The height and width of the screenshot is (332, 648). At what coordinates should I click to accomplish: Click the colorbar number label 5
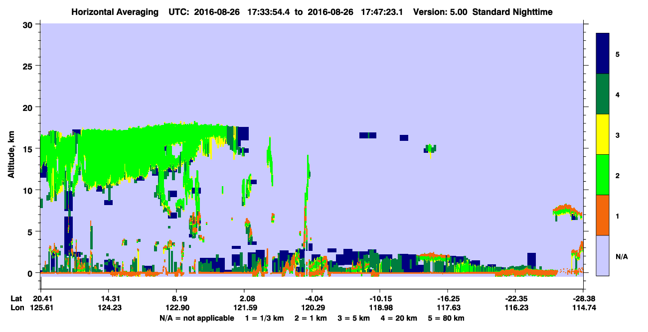[x=618, y=54]
